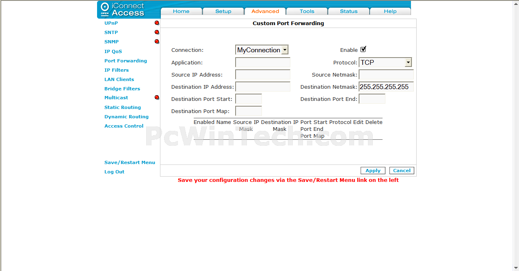
Task: Click the Enabled column header in the table
Action: click(x=204, y=122)
